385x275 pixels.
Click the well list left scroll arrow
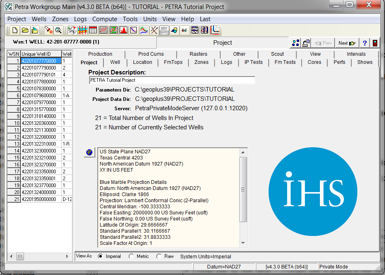point(11,256)
